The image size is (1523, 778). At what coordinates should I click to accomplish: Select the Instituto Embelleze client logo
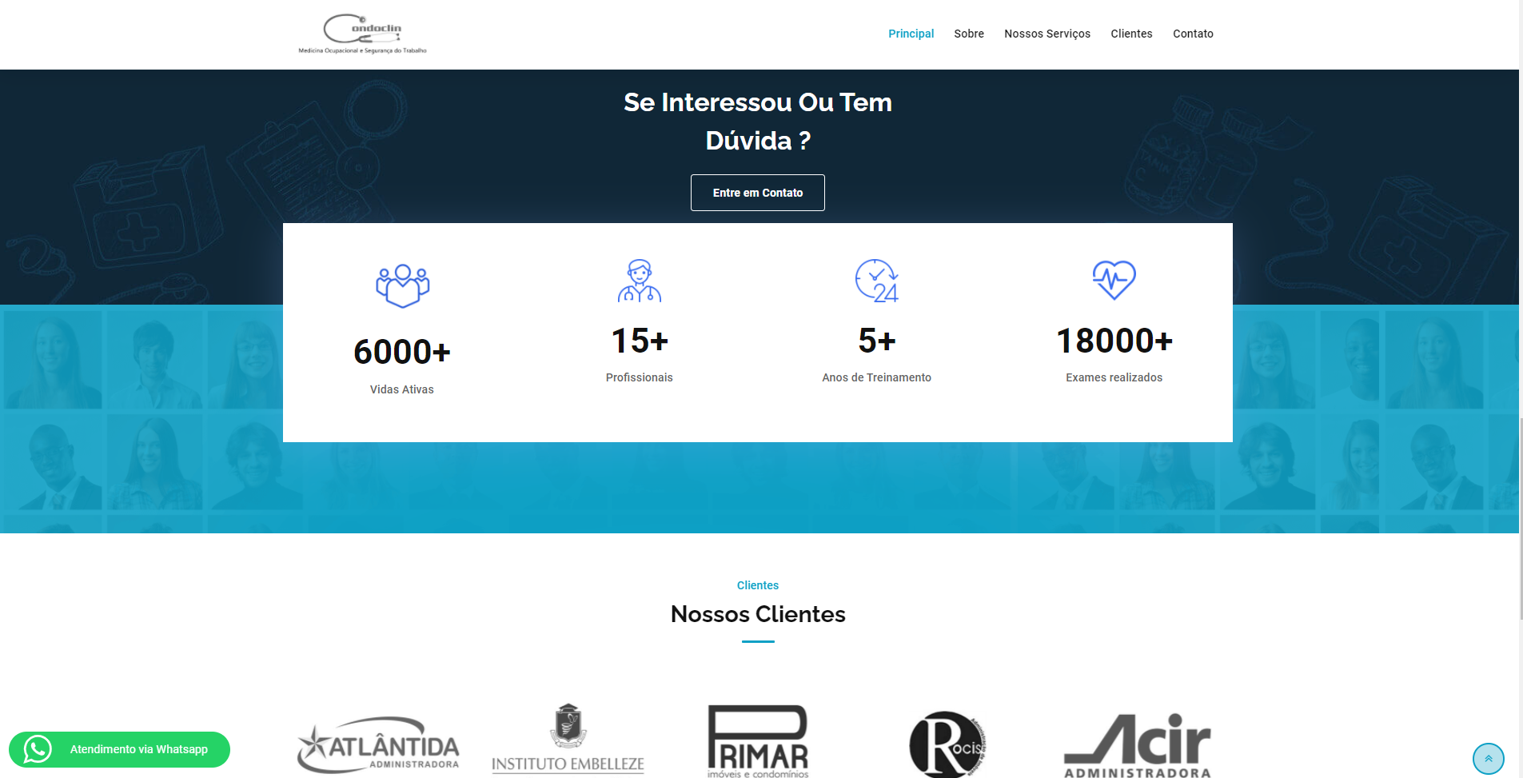568,740
